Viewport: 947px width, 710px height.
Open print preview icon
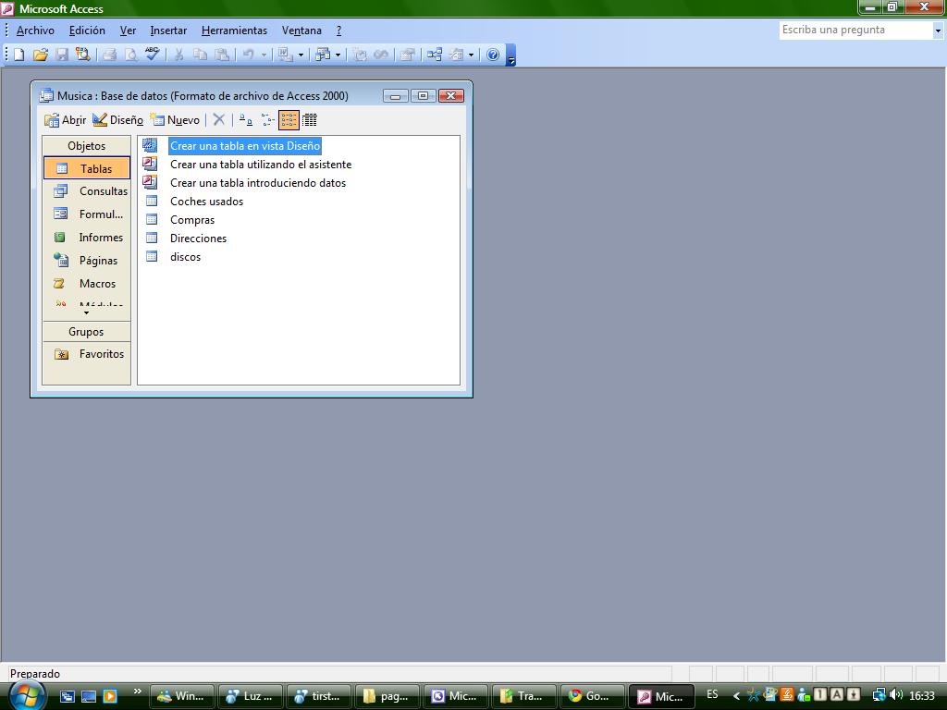(x=130, y=55)
